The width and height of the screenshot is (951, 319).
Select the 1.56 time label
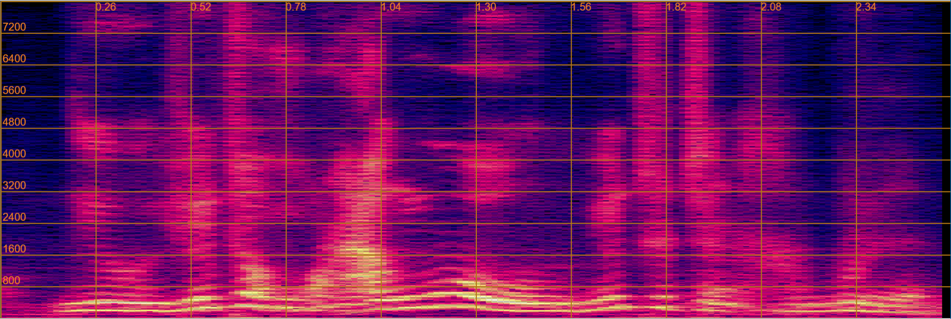pos(581,7)
